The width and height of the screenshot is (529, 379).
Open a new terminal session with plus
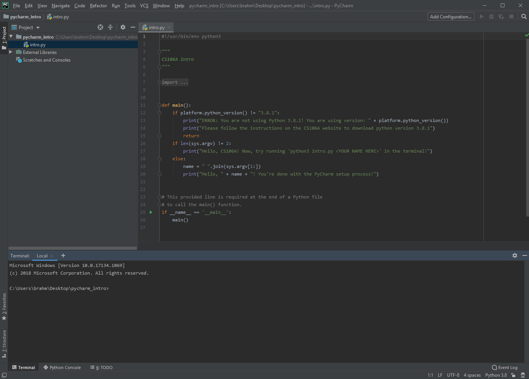63,255
